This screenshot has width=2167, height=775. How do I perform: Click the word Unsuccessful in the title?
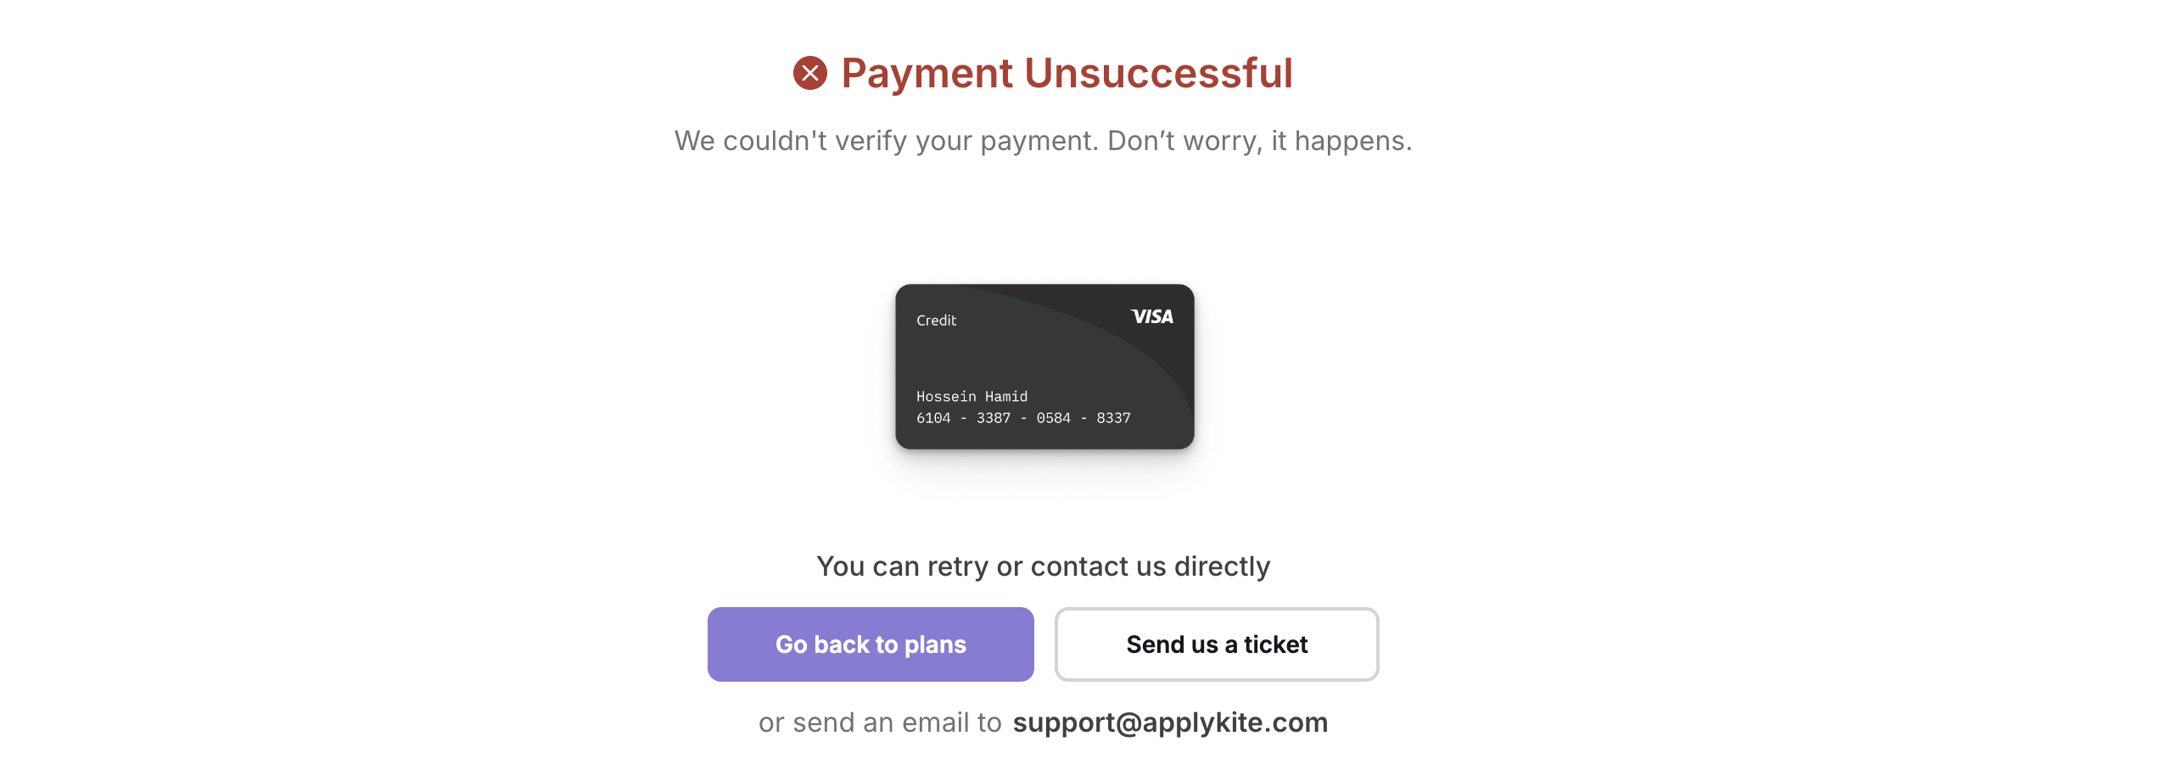[1159, 73]
